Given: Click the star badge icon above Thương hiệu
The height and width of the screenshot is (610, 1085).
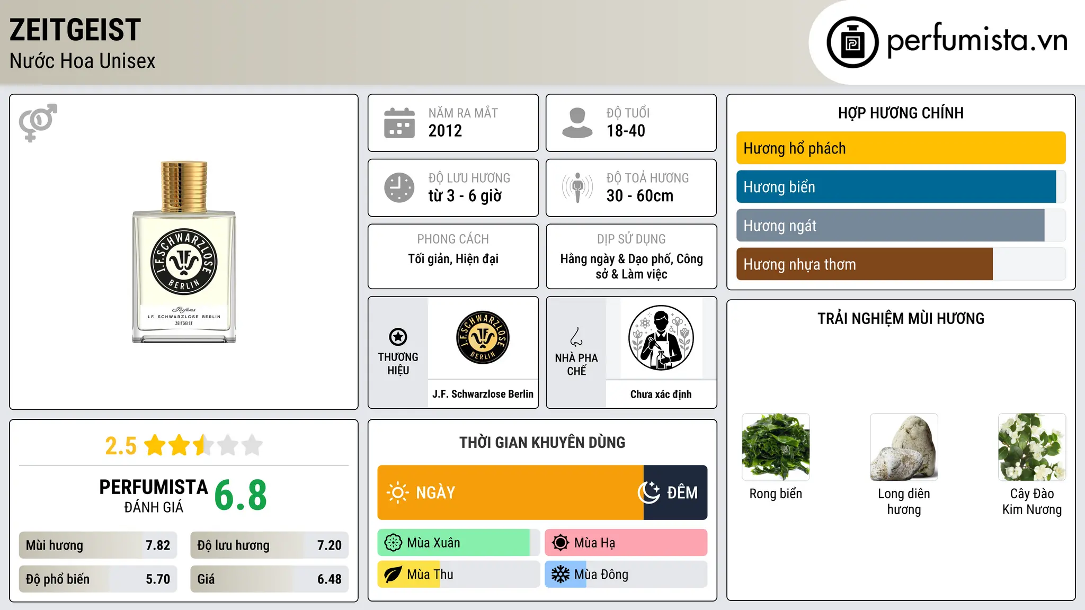Looking at the screenshot, I should pos(398,337).
